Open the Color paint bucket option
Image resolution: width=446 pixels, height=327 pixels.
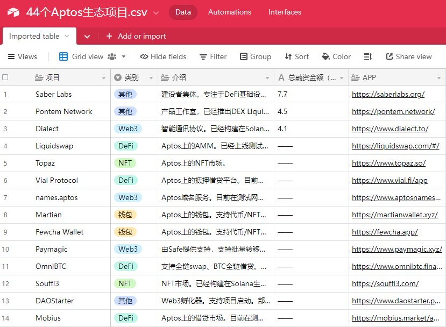(336, 56)
